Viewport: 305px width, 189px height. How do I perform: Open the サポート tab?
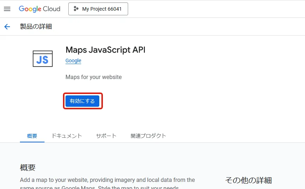coord(106,136)
